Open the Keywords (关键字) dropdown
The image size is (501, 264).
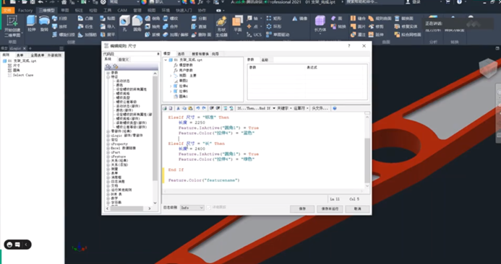284,108
